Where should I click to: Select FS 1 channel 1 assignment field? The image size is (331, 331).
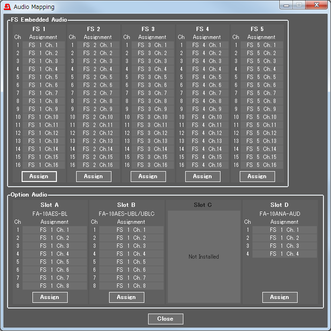point(43,45)
